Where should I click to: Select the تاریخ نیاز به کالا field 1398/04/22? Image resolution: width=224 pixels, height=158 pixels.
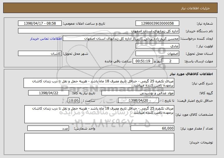pos(49,93)
